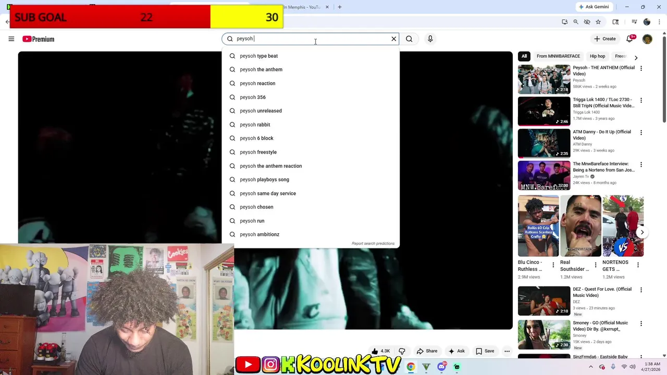Open the YouTube account avatar menu
The height and width of the screenshot is (375, 667).
[647, 39]
